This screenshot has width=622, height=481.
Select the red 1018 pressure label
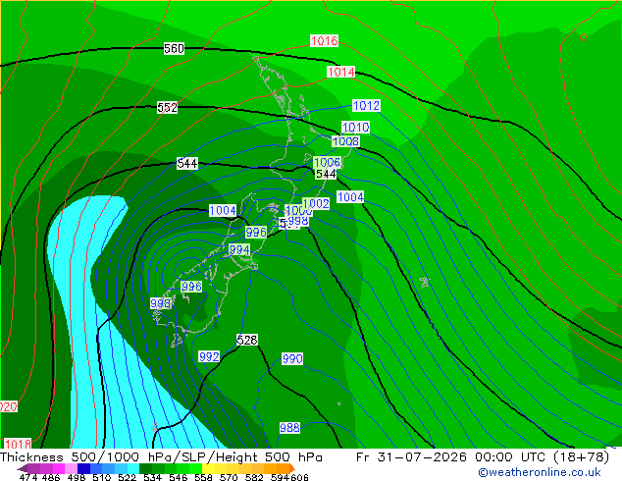coord(18,444)
